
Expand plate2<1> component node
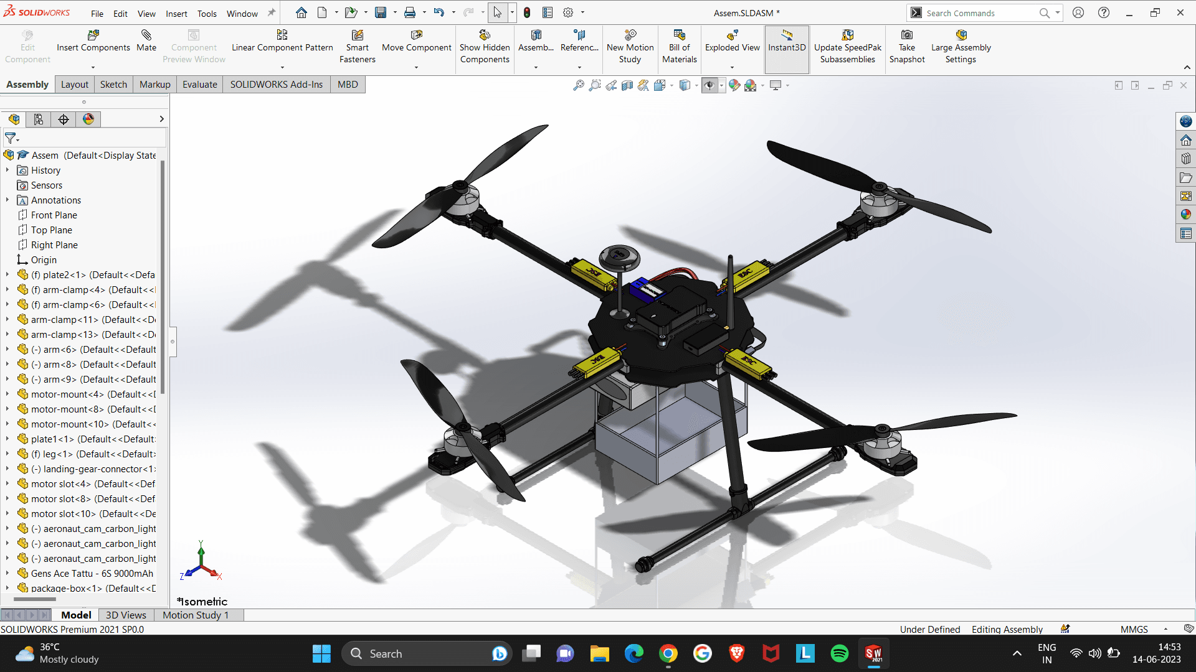tap(7, 274)
